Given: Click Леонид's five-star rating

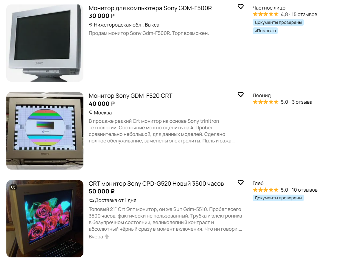Looking at the screenshot, I should coord(265,102).
